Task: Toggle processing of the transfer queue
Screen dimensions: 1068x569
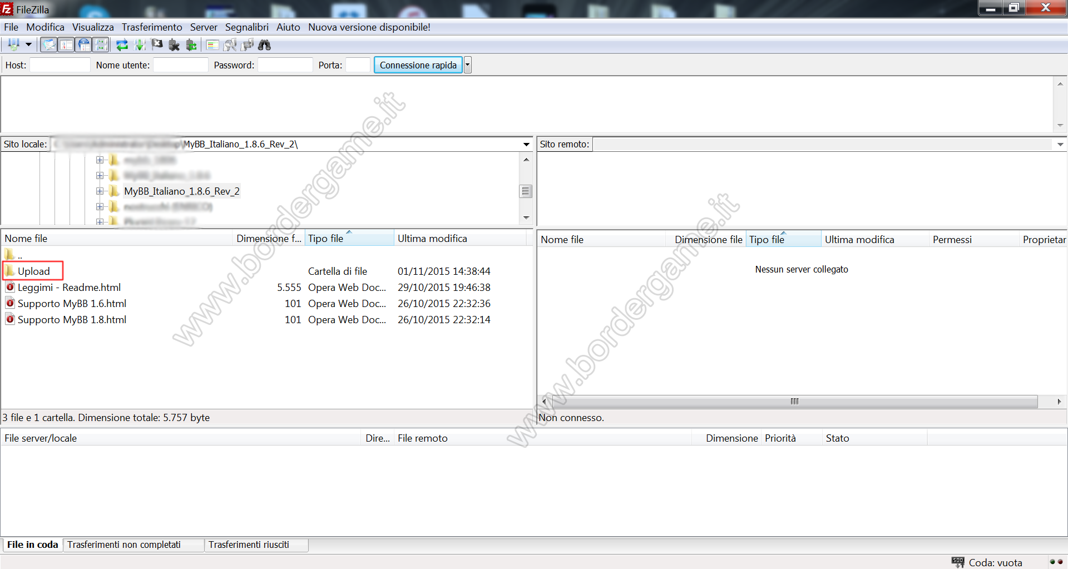Action: pos(140,45)
